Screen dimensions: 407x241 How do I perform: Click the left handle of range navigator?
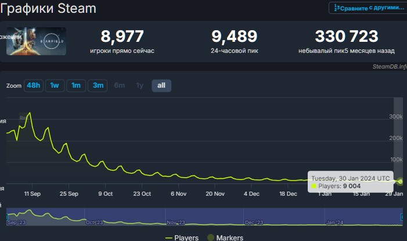pos(7,217)
